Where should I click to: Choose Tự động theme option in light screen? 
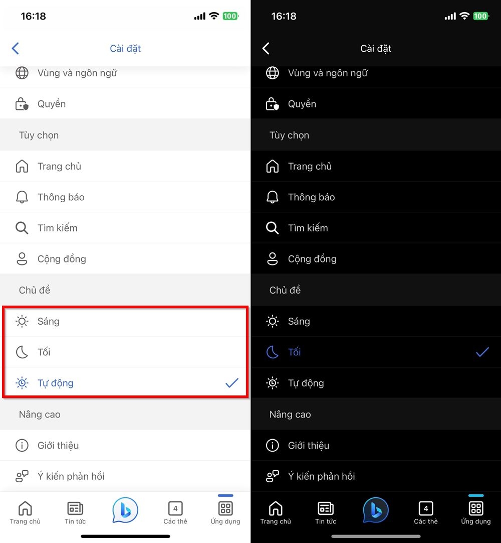click(125, 383)
